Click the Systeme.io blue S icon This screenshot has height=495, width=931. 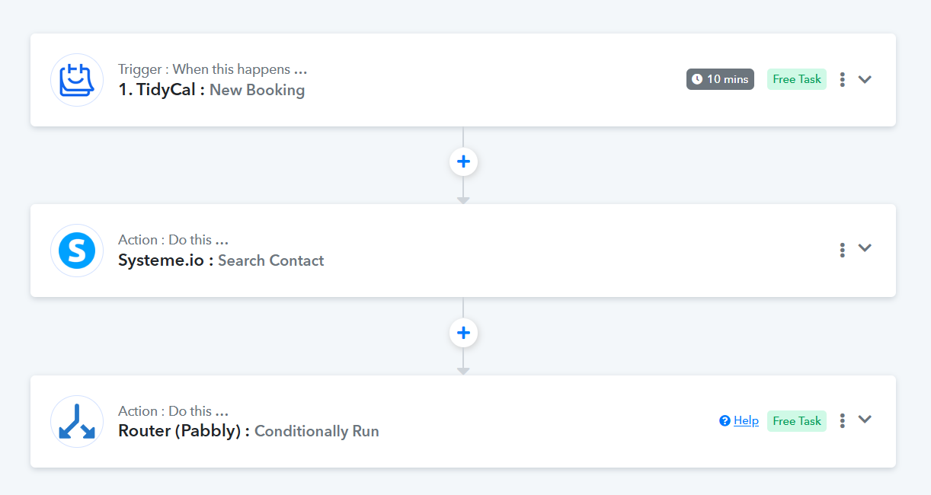(77, 251)
